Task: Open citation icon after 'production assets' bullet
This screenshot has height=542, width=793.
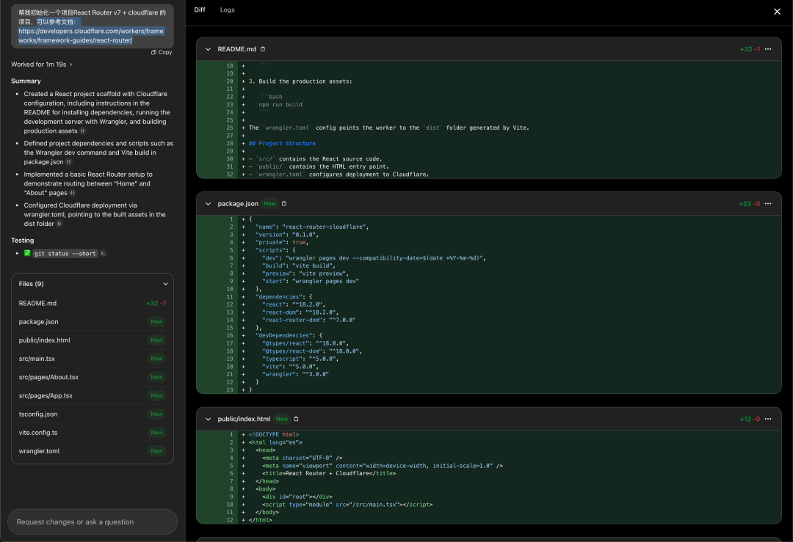Action: (x=83, y=131)
